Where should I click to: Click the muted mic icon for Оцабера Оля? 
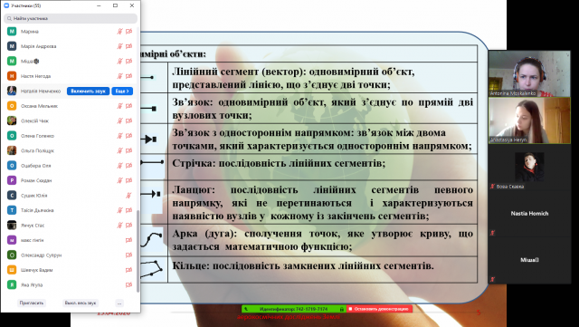pos(119,166)
